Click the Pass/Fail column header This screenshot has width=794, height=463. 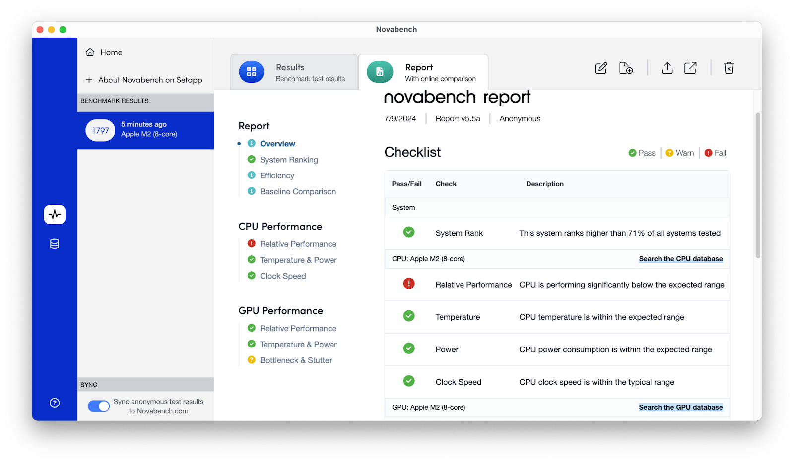coord(407,184)
